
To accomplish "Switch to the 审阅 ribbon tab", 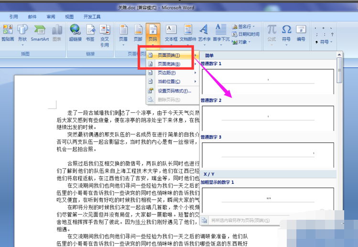I will pos(51,17).
